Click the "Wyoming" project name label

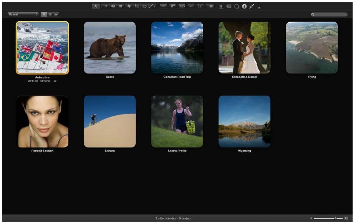(244, 151)
